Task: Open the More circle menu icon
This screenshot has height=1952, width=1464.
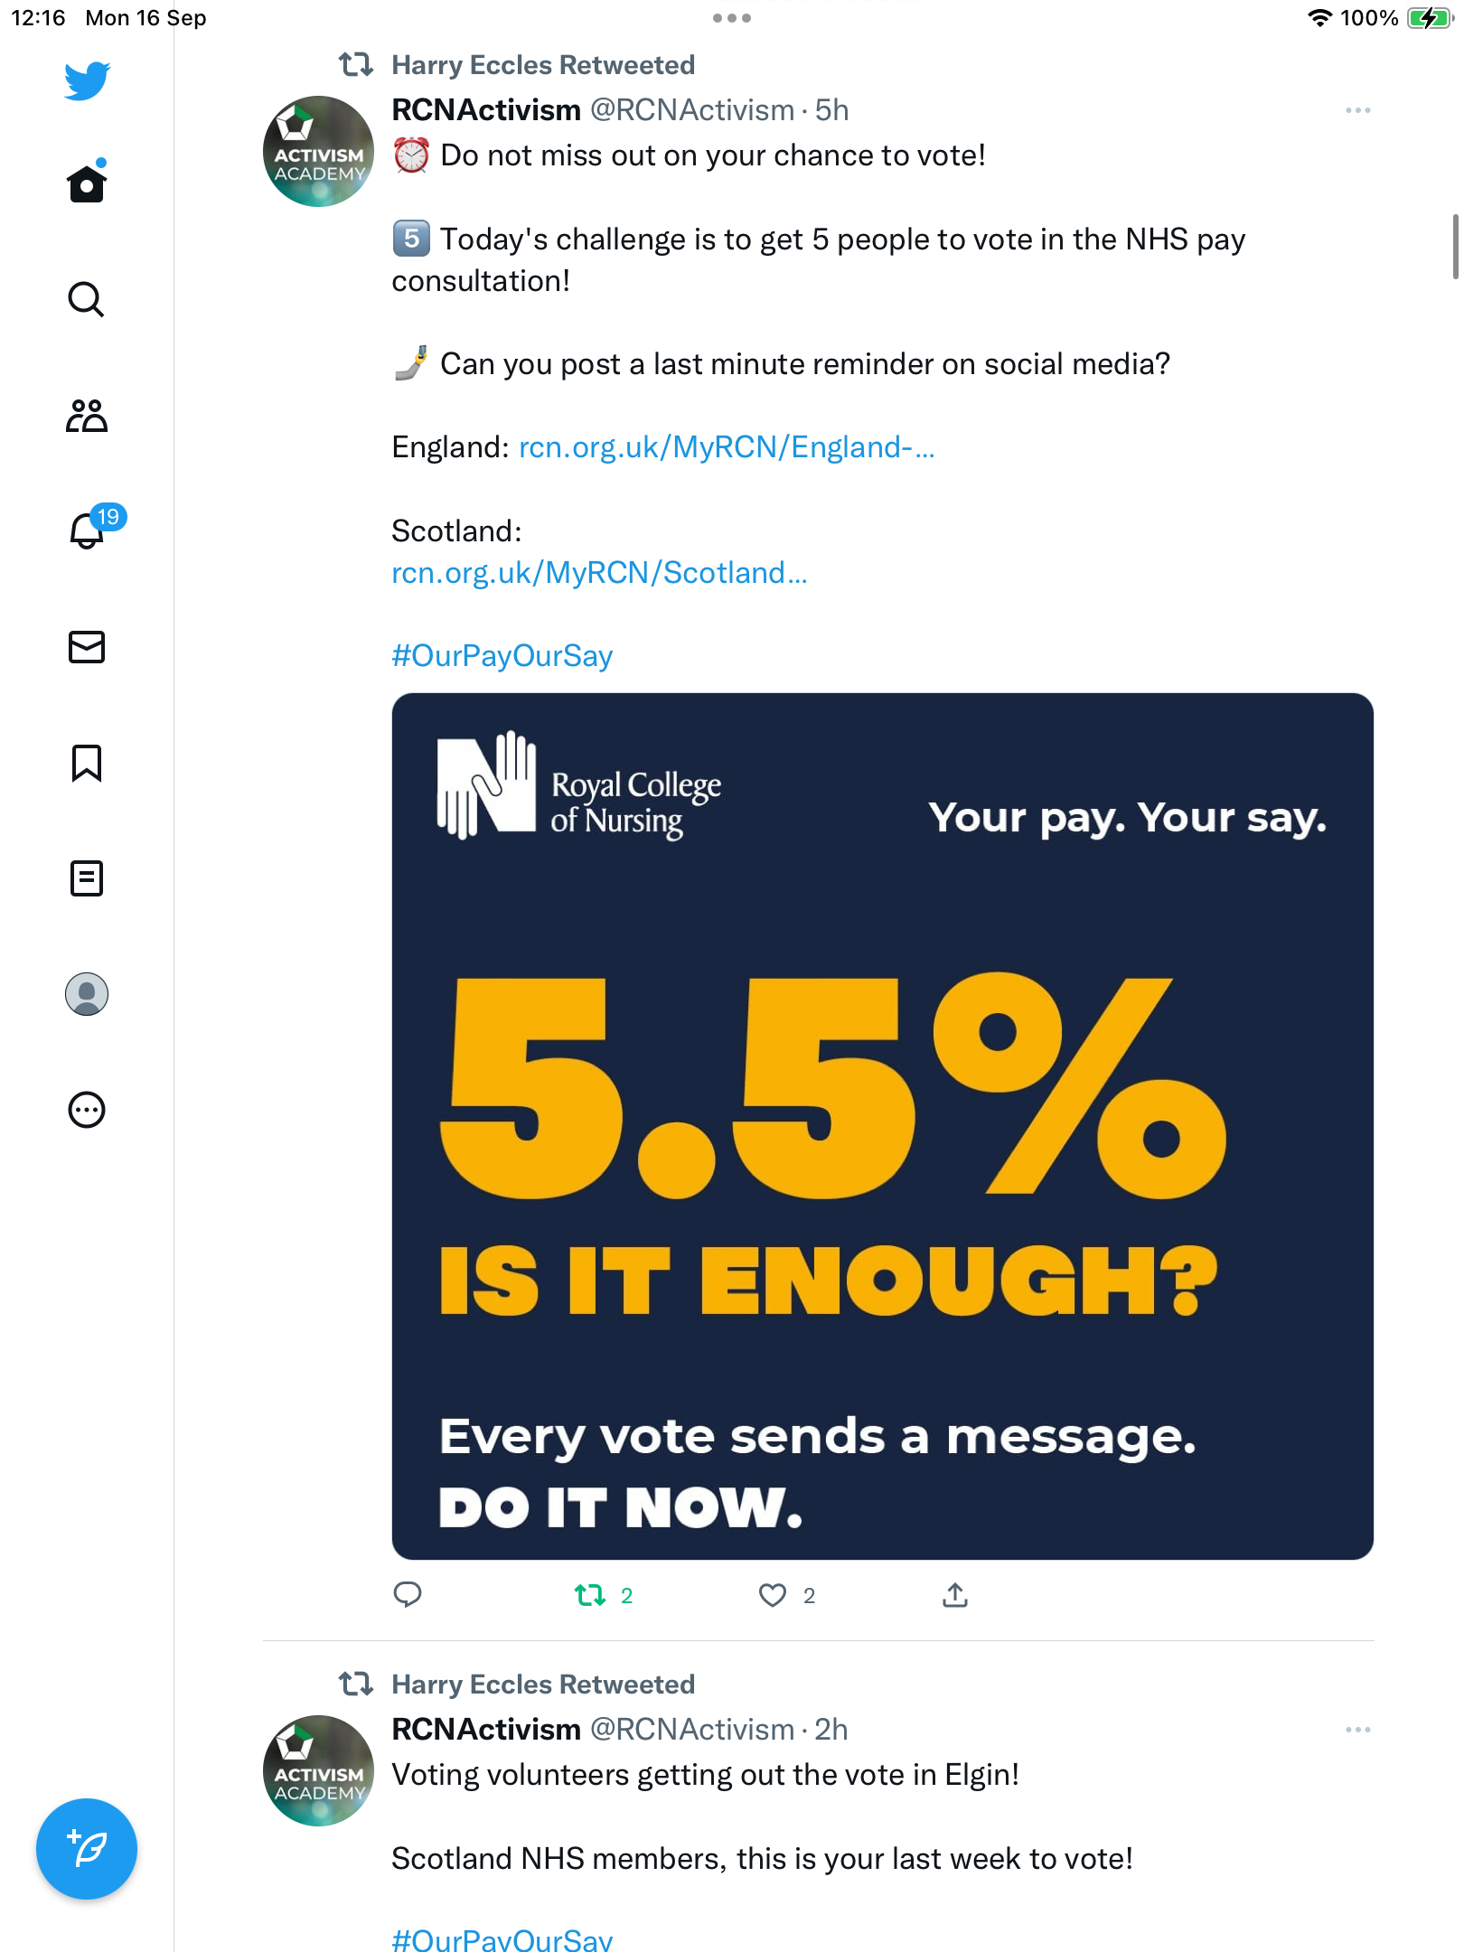Action: (x=87, y=1110)
